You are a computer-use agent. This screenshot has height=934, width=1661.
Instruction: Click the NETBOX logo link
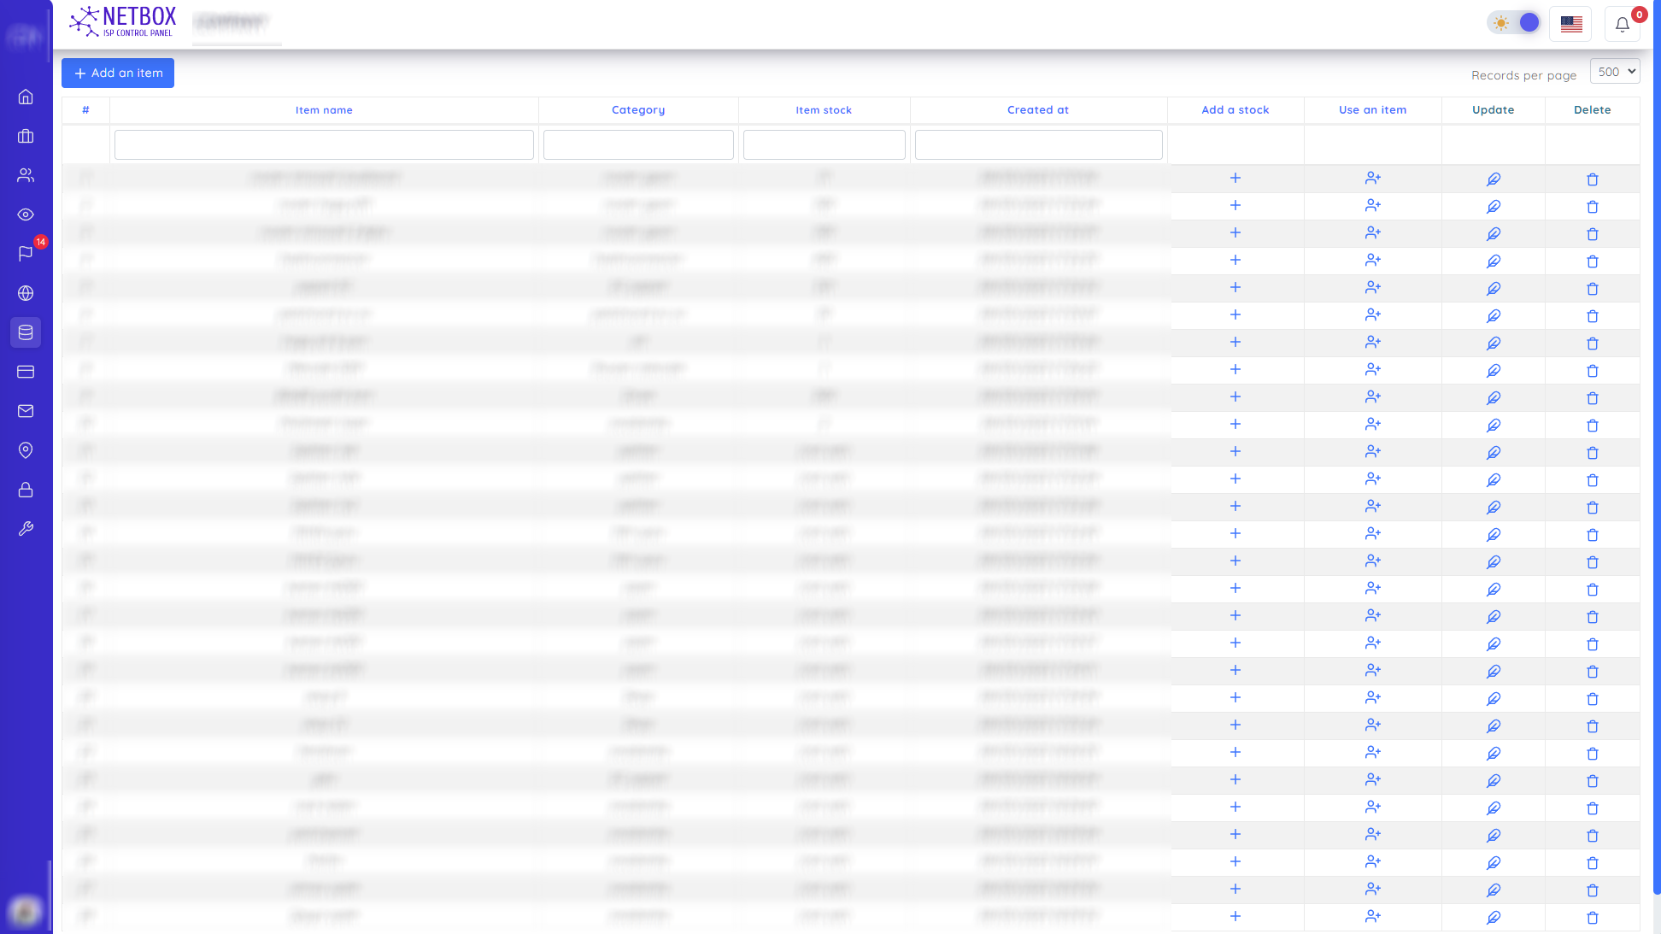coord(123,21)
